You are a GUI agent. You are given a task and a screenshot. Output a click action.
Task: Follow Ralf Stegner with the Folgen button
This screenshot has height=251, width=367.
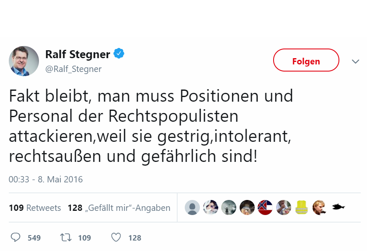pos(306,60)
